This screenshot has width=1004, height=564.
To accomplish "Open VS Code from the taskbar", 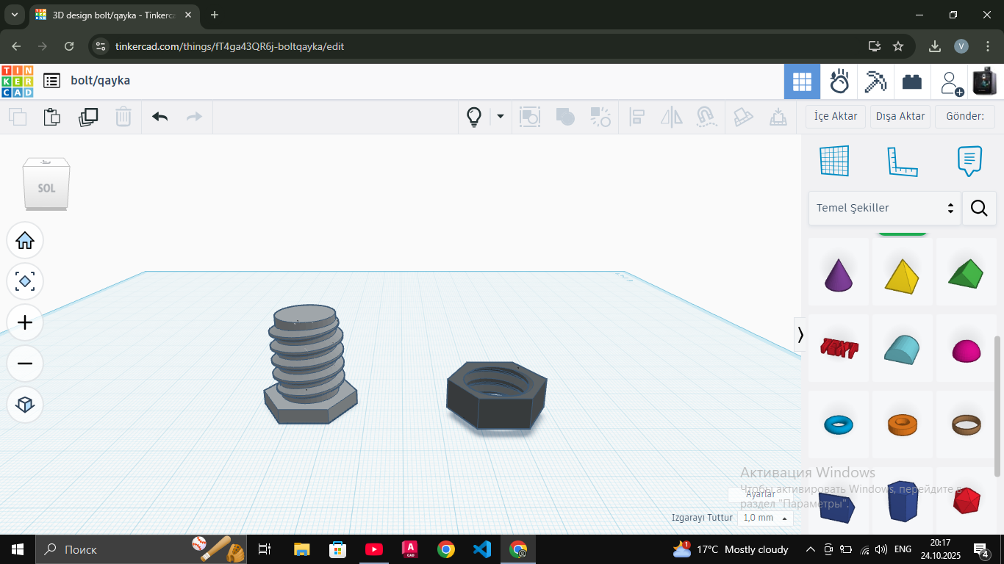I will coord(482,549).
